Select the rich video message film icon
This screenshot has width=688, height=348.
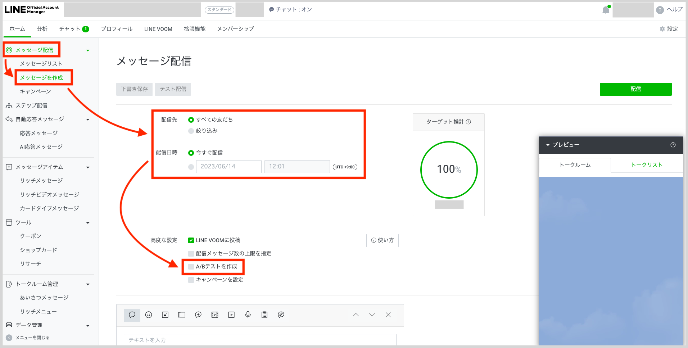pyautogui.click(x=215, y=315)
